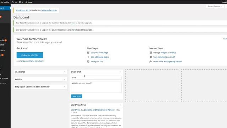The height and width of the screenshot is (128, 227).
Task: Open the Add additional pages link
Action: pyautogui.click(x=100, y=57)
